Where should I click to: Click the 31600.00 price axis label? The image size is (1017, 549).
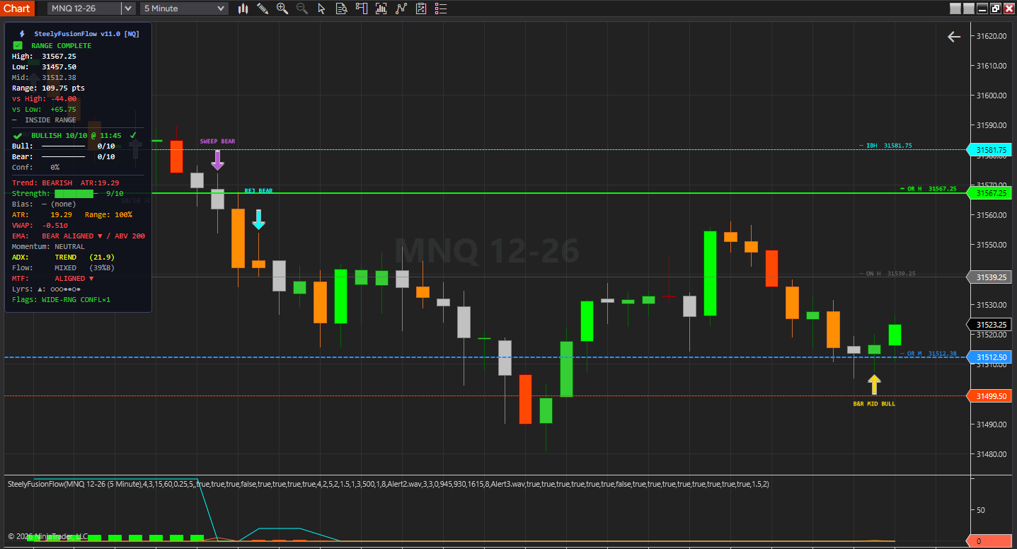click(x=991, y=96)
